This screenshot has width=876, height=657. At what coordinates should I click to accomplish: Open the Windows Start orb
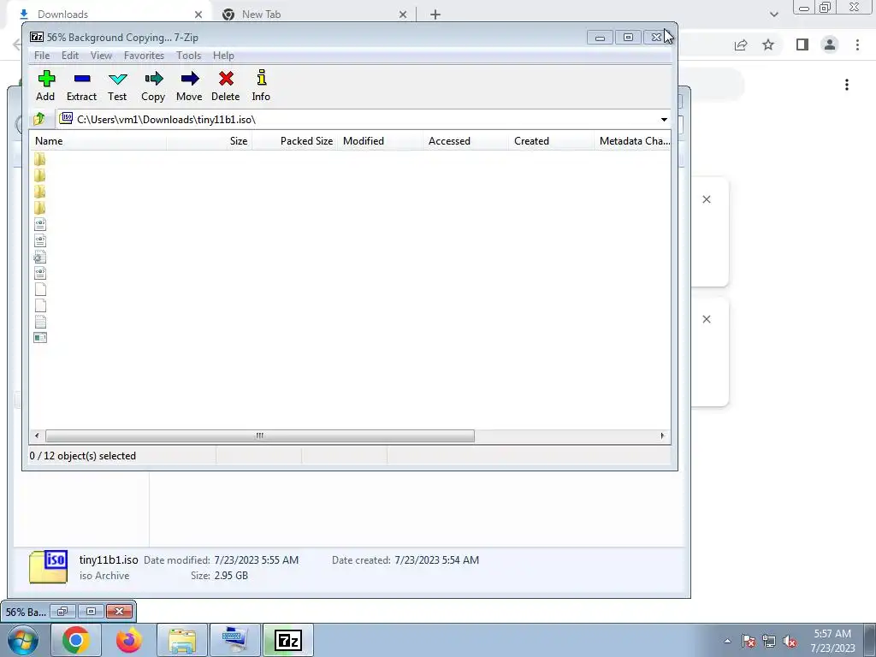[x=23, y=640]
